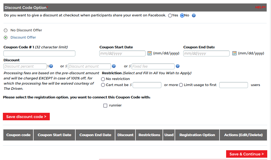This screenshot has width=271, height=160.
Task: Click the Save discount code button
Action: (26, 117)
